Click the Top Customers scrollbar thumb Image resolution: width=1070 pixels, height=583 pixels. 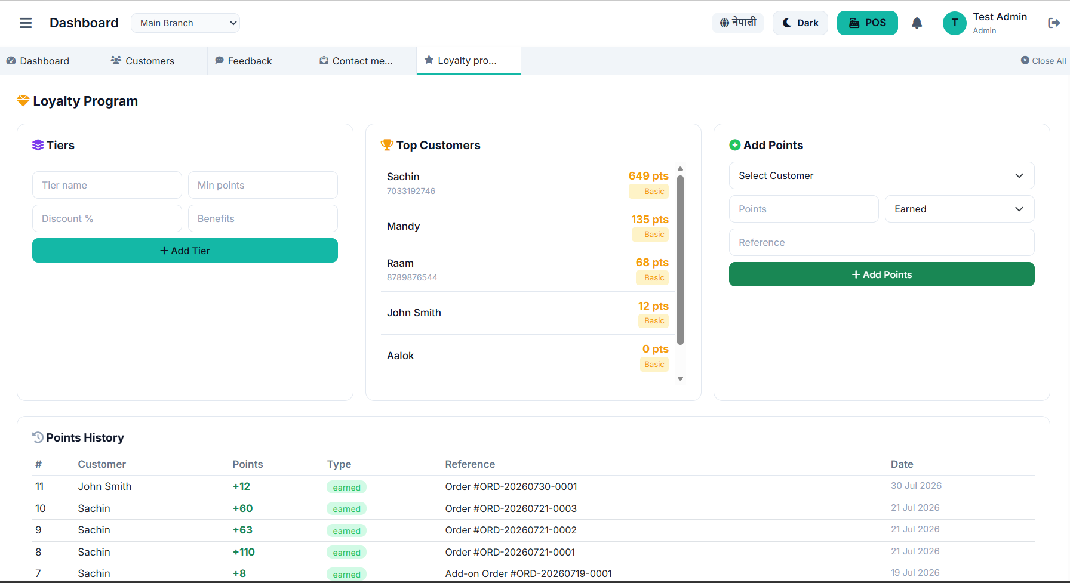[680, 260]
